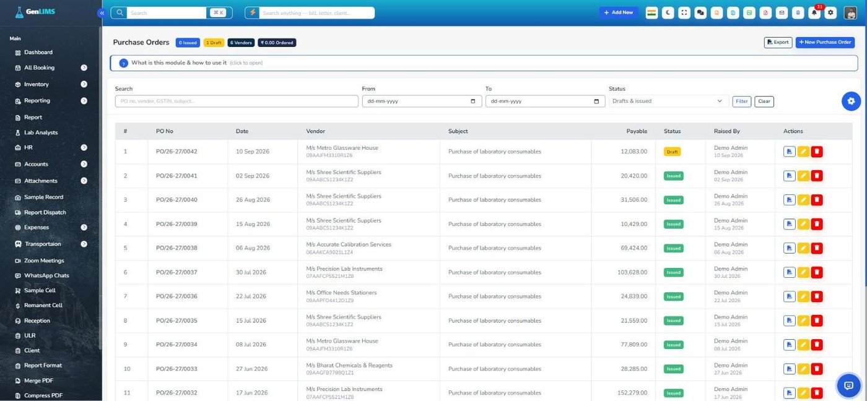Screen dimensions: 867x401
Task: Open Lab Analysts in the sidebar
Action: [41, 132]
